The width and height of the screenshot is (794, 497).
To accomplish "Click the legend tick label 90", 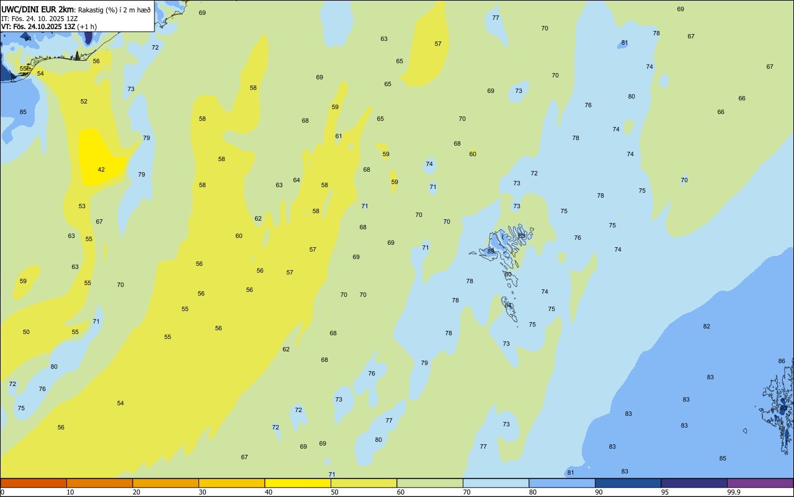I will (x=599, y=492).
